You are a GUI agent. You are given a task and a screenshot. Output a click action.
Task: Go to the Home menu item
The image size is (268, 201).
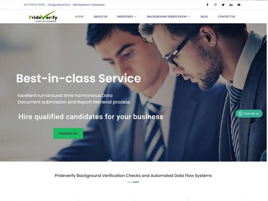[79, 16]
